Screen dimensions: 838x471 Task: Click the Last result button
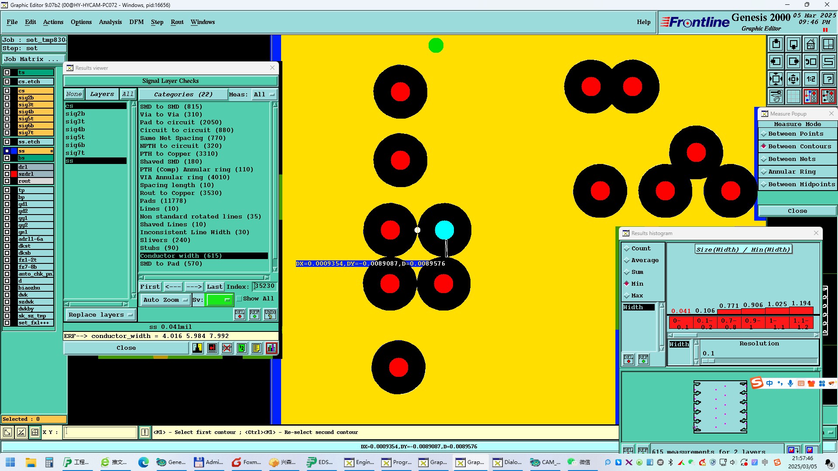[214, 287]
